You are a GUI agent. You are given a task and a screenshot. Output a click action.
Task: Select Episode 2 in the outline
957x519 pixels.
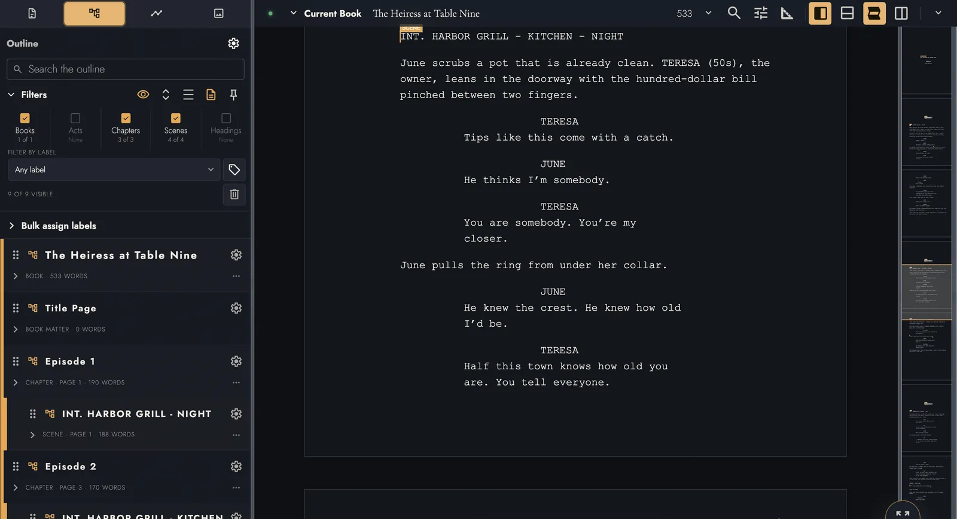[71, 467]
